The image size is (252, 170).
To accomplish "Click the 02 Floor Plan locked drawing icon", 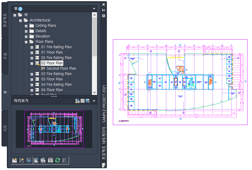I will pos(37,63).
